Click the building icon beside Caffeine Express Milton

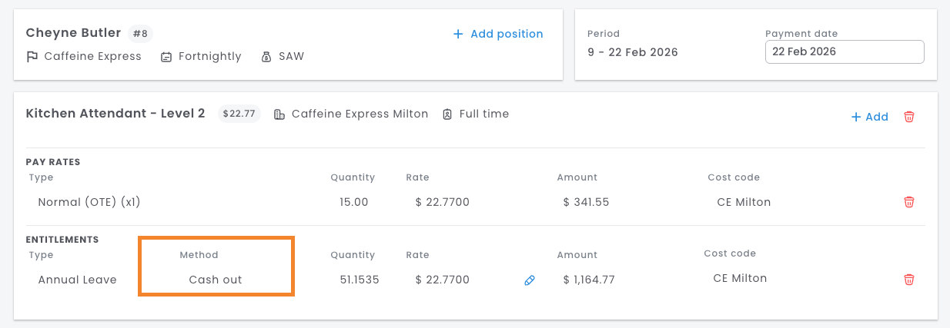(x=279, y=114)
